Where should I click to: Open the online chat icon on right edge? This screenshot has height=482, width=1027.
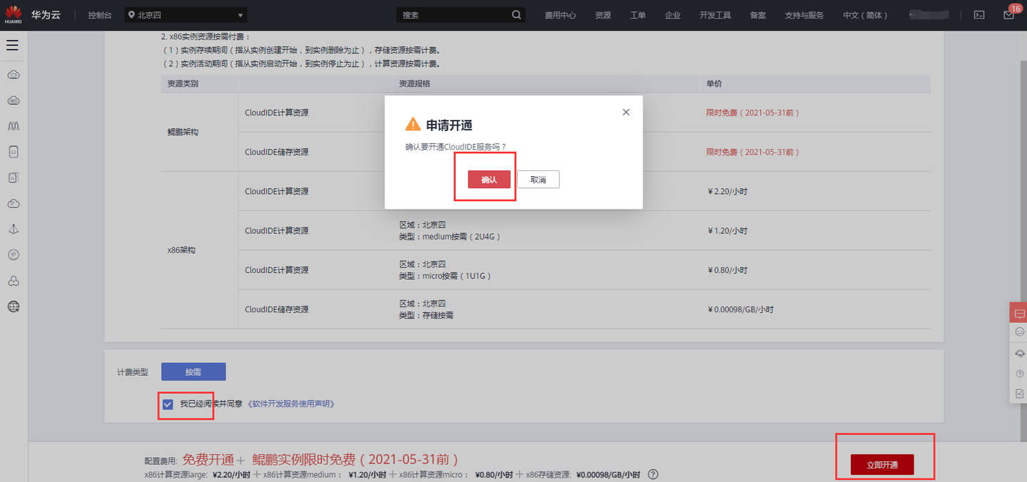[x=1018, y=312]
